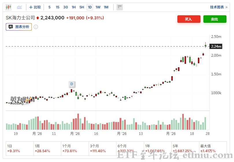Click the SK海力士公司 stock name
The height and width of the screenshot is (162, 234).
tap(20, 18)
